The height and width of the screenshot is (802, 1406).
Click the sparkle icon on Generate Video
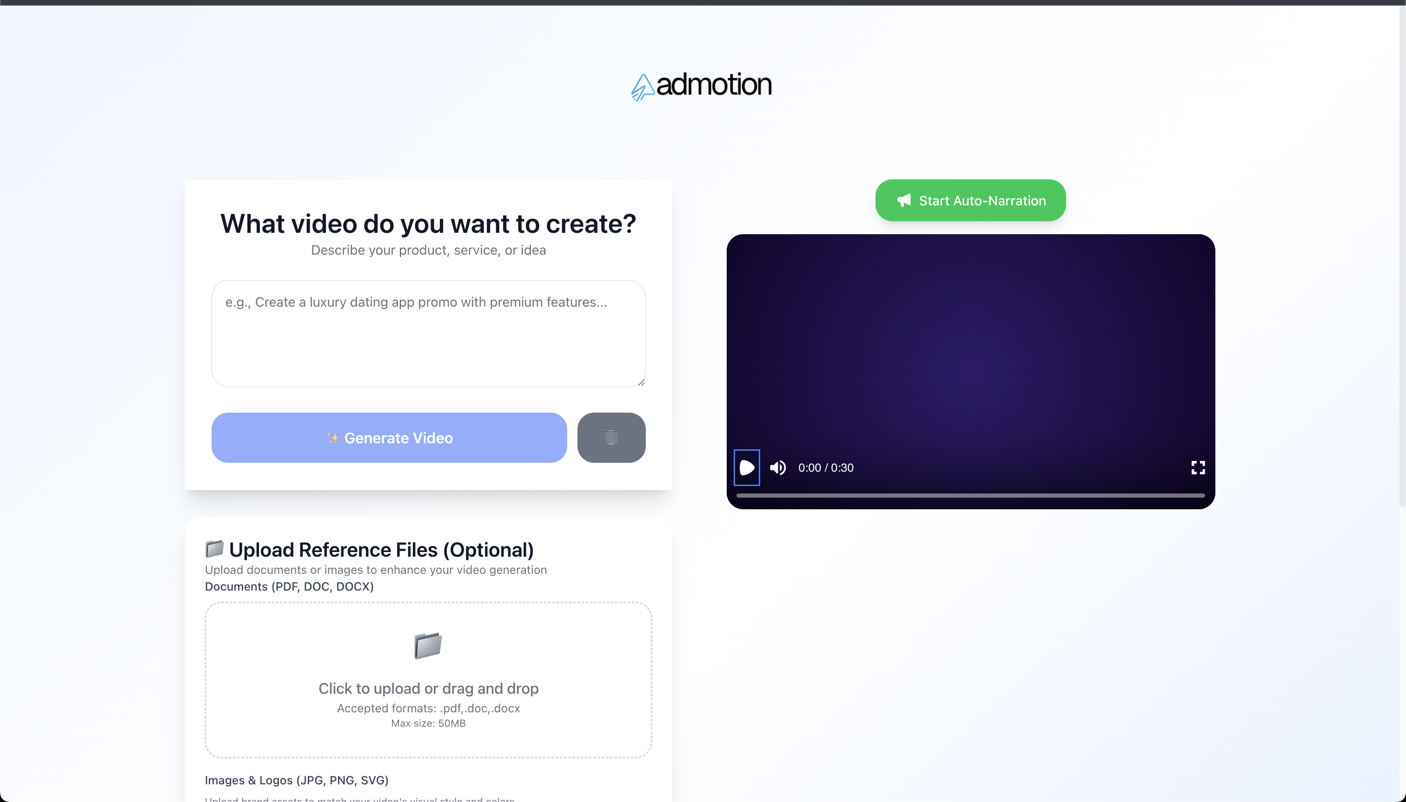[332, 438]
